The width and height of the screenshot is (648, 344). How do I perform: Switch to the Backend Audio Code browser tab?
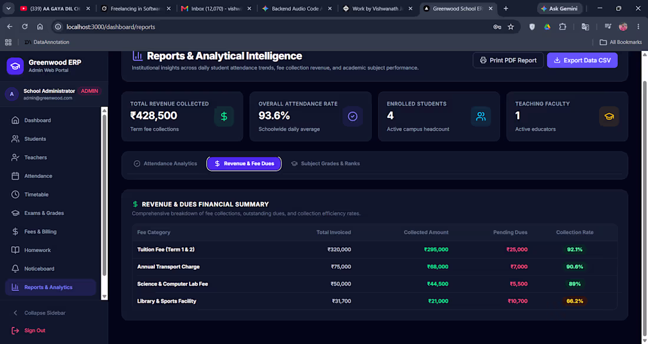[x=297, y=8]
